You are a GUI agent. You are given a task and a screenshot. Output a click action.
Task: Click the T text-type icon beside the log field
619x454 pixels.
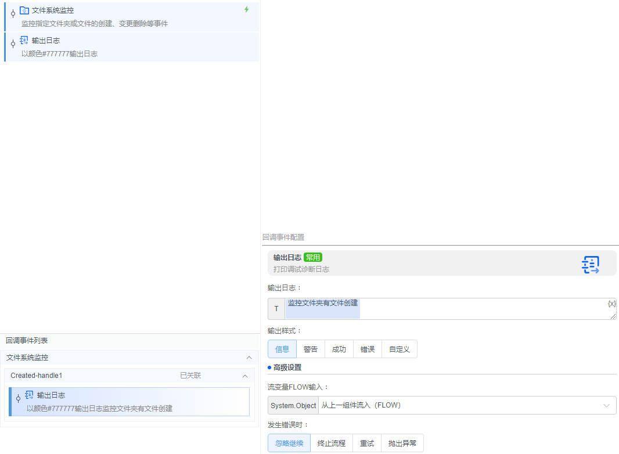pyautogui.click(x=276, y=308)
